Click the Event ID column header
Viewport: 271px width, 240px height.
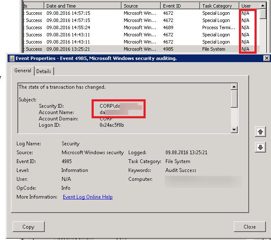tap(180, 6)
